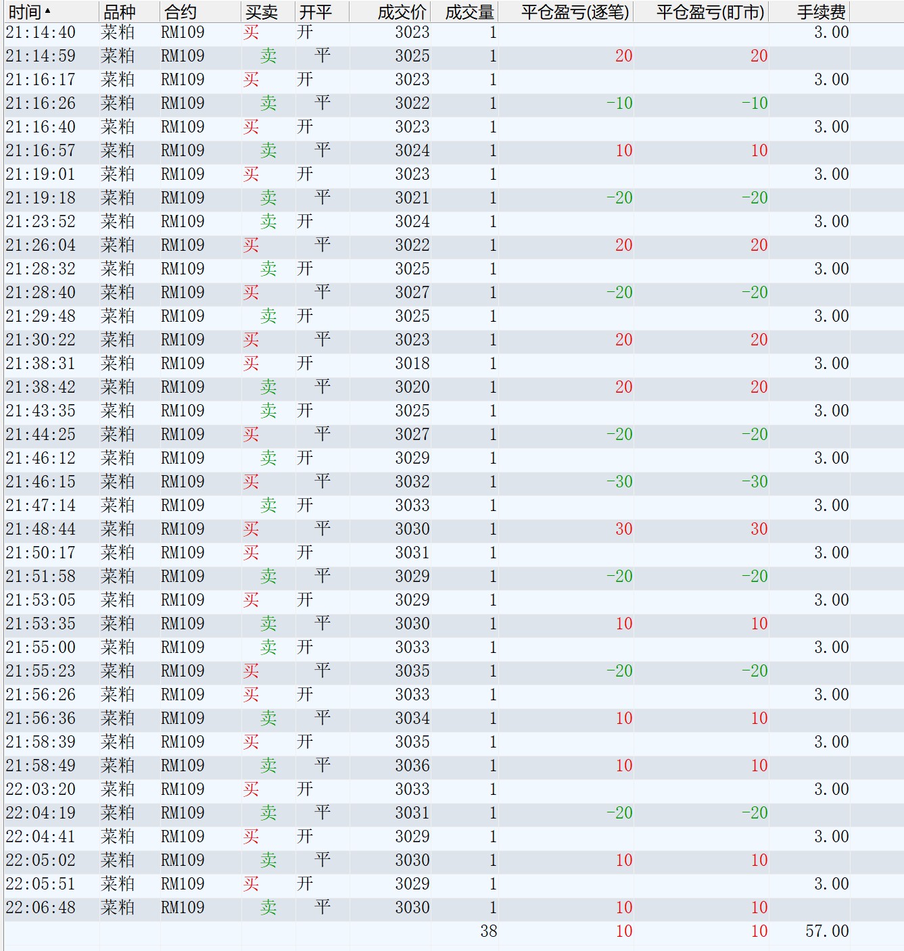Click the 卖 cell in 21:14:59 row
The height and width of the screenshot is (951, 904).
pyautogui.click(x=268, y=56)
